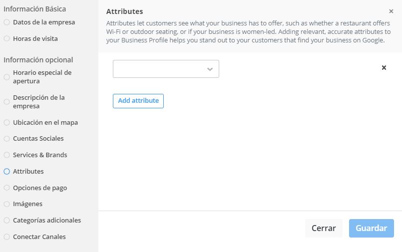The height and width of the screenshot is (252, 402).
Task: Go to Conectar Canales section
Action: pos(39,237)
